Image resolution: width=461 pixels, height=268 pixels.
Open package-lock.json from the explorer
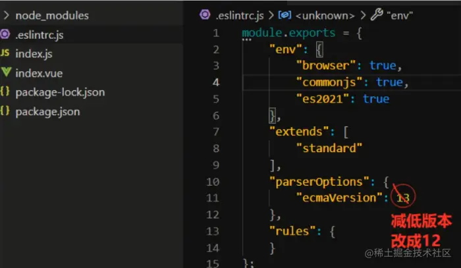pyautogui.click(x=60, y=93)
